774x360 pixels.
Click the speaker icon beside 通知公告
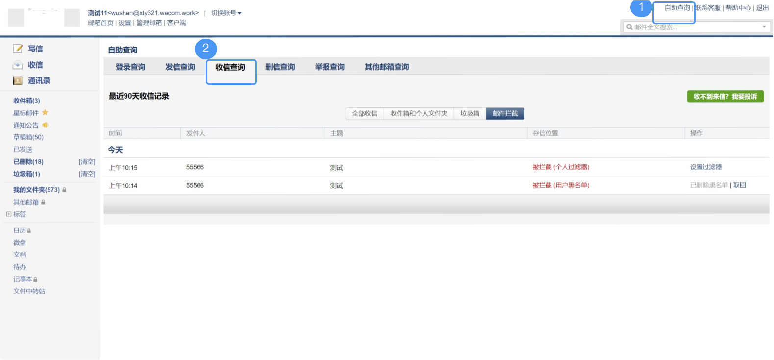click(45, 125)
